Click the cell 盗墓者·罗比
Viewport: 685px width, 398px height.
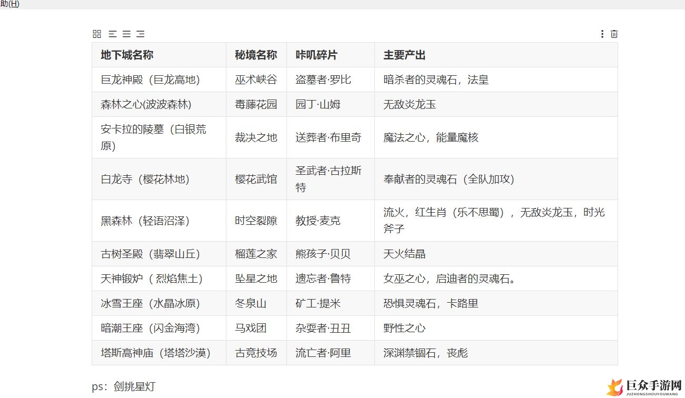click(331, 79)
